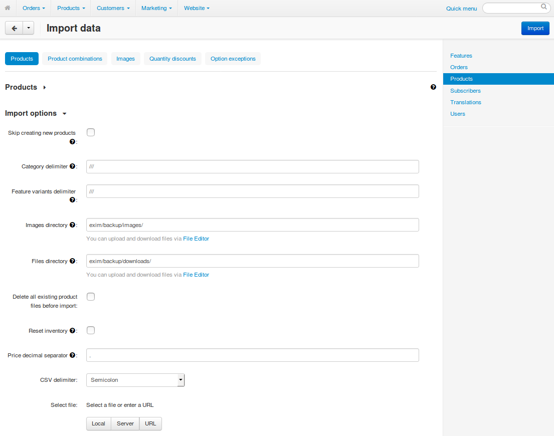554x436 pixels.
Task: Open the Customers top menu
Action: point(113,8)
